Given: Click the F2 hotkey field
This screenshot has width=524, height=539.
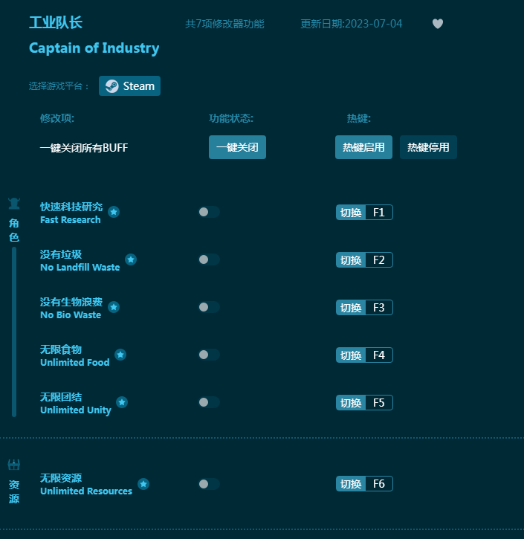Looking at the screenshot, I should pyautogui.click(x=379, y=260).
